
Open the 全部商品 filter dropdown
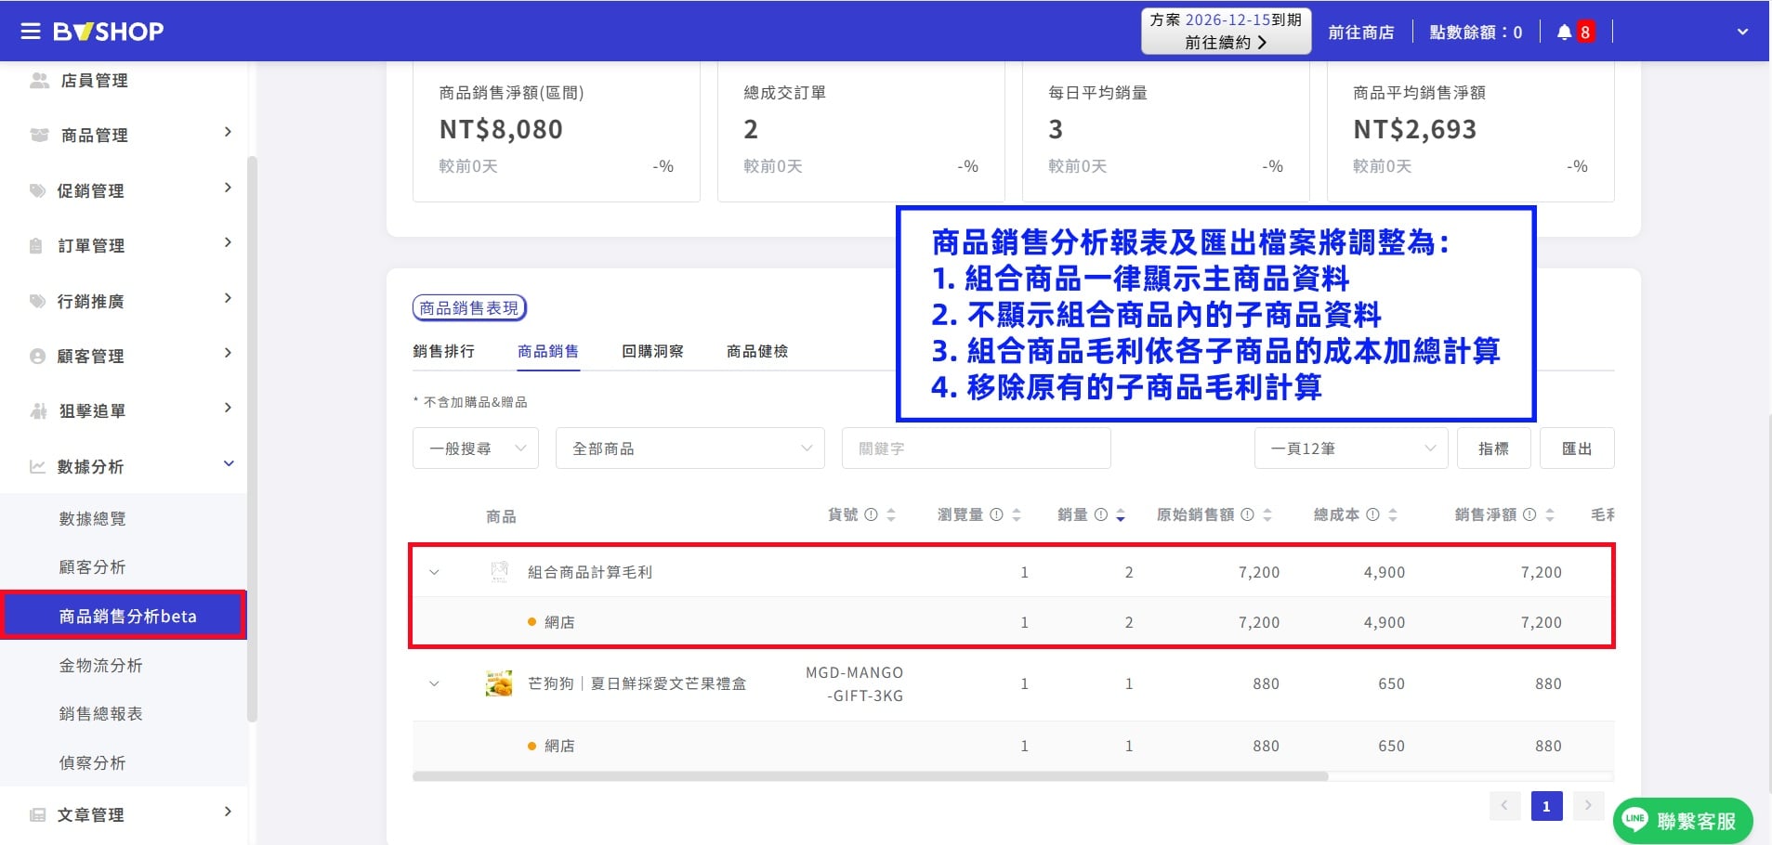(x=690, y=448)
